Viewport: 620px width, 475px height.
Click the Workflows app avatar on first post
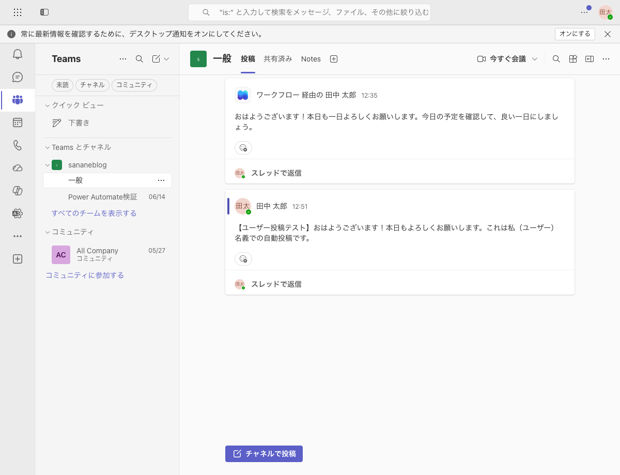[243, 95]
